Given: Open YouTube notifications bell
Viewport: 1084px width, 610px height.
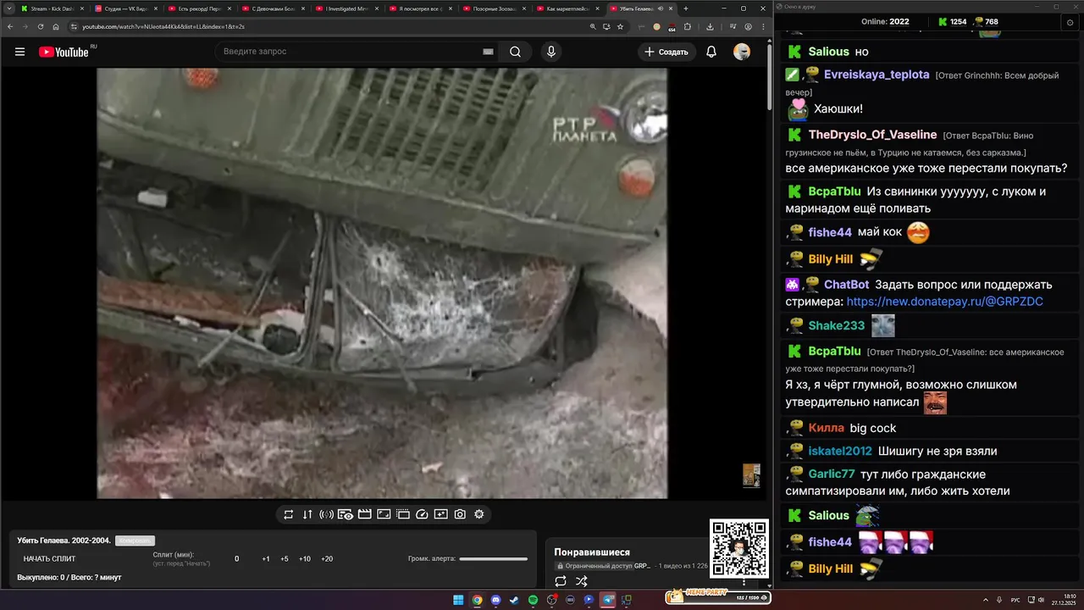Looking at the screenshot, I should [x=711, y=52].
